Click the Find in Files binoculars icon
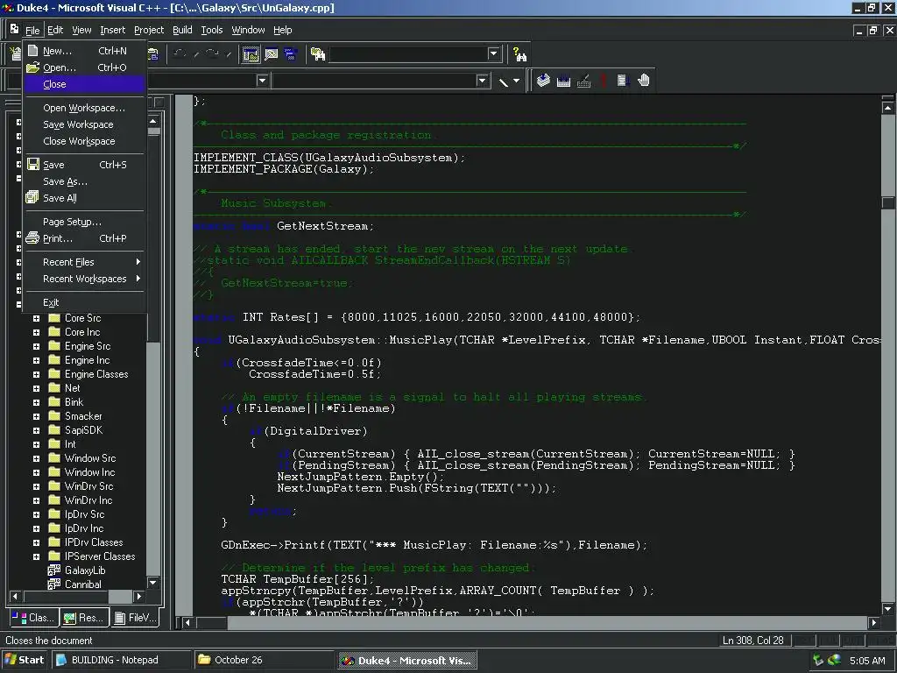Viewport: 897px width, 673px height. point(317,54)
